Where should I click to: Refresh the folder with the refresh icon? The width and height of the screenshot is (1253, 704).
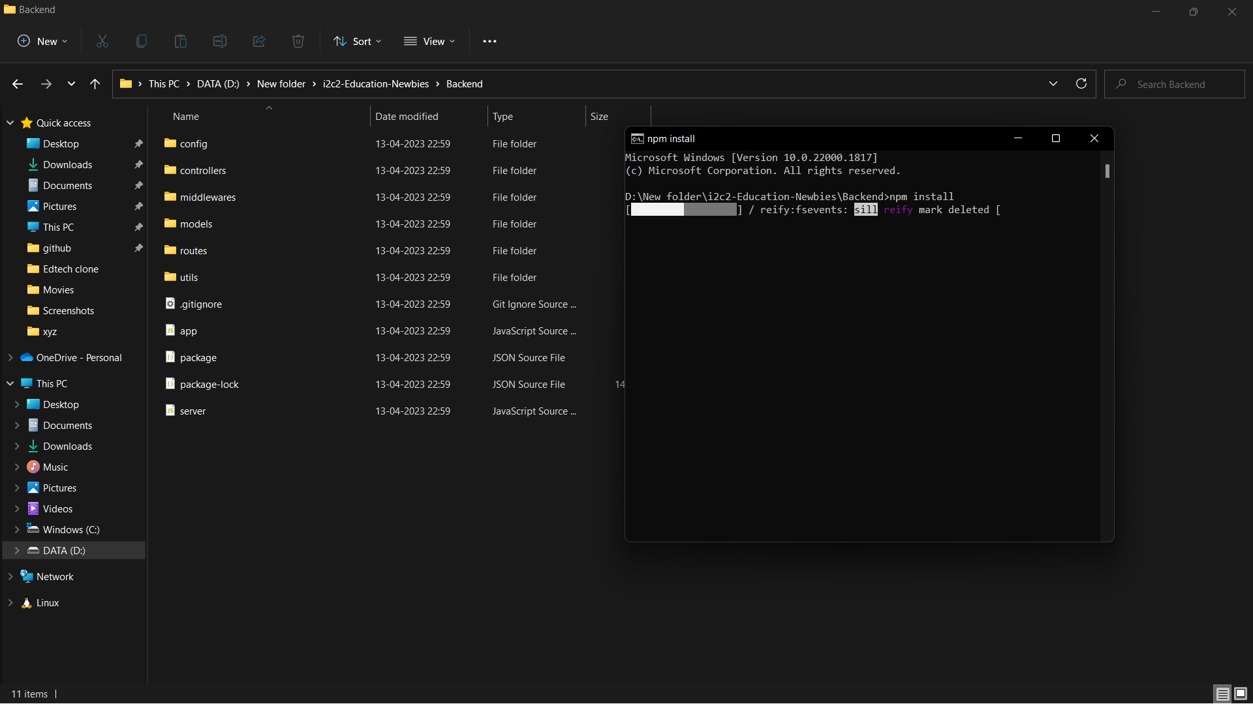coord(1081,83)
